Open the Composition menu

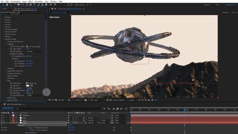15,1
